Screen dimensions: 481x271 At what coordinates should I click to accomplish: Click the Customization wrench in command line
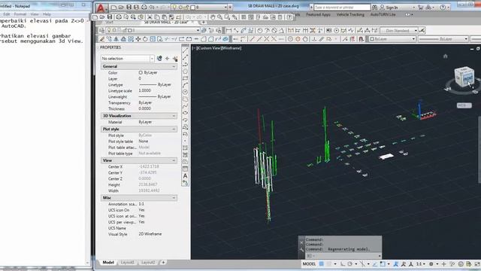tap(301, 249)
